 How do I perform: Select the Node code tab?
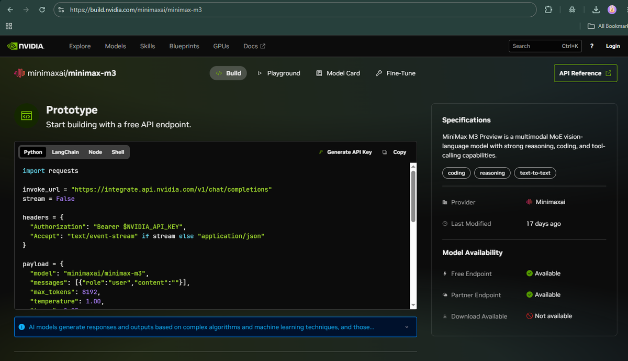pyautogui.click(x=95, y=152)
